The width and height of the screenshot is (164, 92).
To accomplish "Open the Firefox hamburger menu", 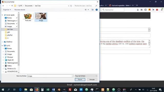I will [x=162, y=10].
